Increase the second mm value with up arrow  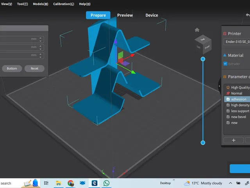(x=41, y=46)
